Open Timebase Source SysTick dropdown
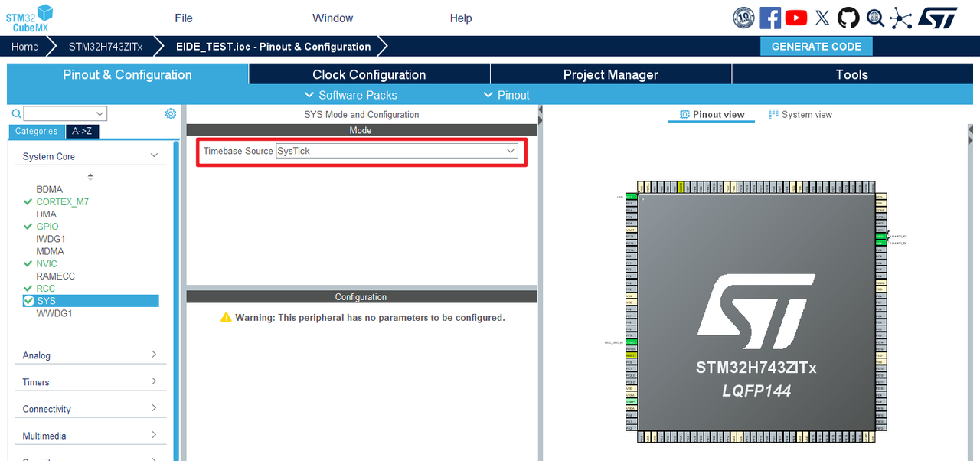This screenshot has height=461, width=980. [397, 151]
